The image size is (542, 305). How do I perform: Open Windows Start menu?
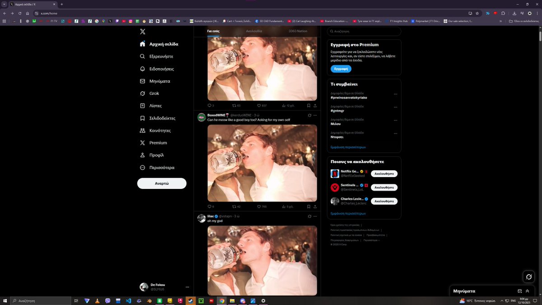5,300
